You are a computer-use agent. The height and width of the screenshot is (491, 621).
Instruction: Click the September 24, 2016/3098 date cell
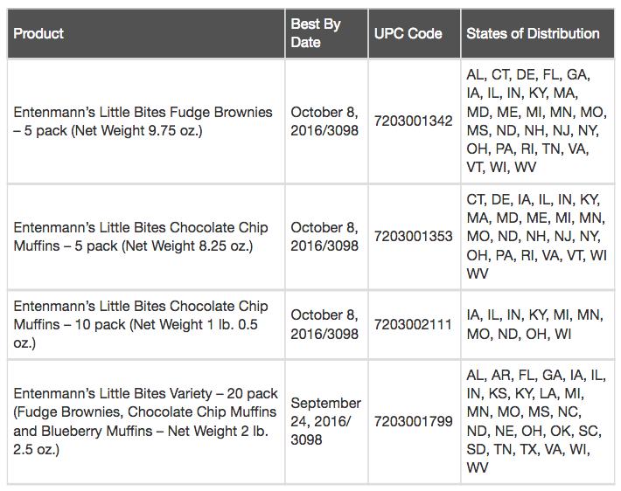[x=326, y=422]
